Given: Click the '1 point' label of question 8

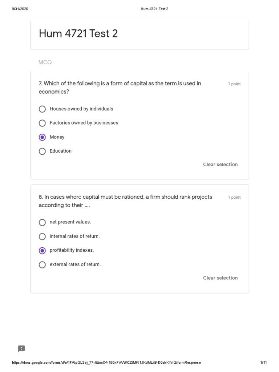Looking at the screenshot, I should [x=234, y=198].
